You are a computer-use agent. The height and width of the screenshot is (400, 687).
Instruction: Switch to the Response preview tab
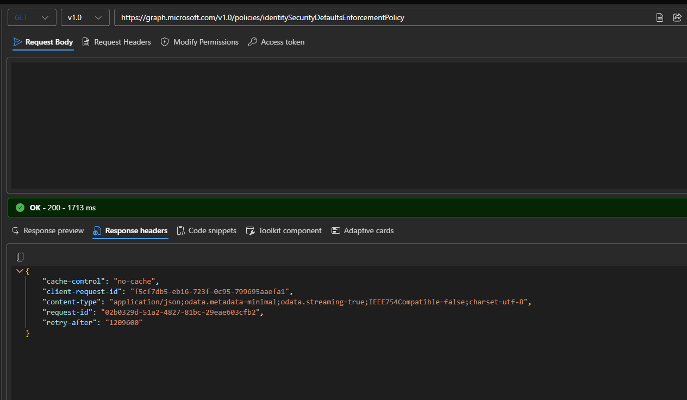tap(47, 230)
